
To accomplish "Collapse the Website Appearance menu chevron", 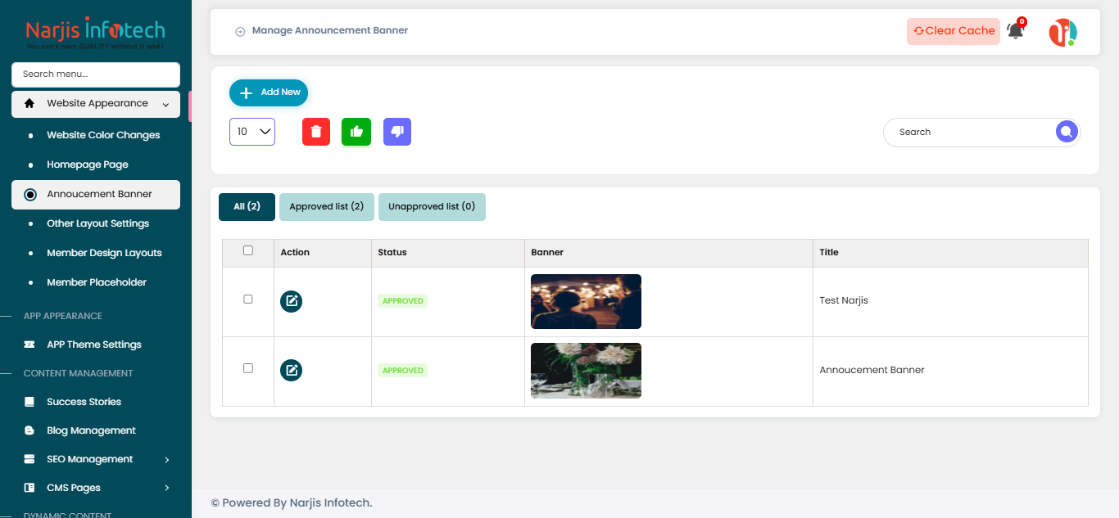I will point(166,105).
